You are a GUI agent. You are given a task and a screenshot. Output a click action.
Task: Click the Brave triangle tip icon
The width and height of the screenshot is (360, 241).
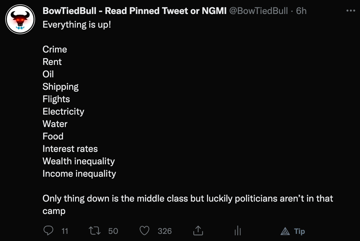click(x=285, y=231)
